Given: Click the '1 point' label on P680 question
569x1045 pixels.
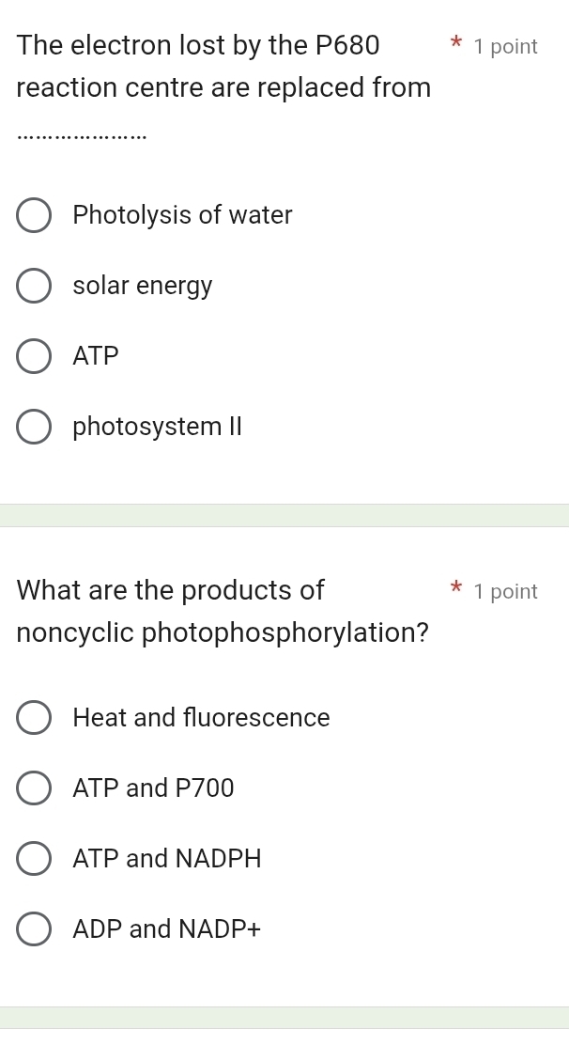Looking at the screenshot, I should click(506, 47).
